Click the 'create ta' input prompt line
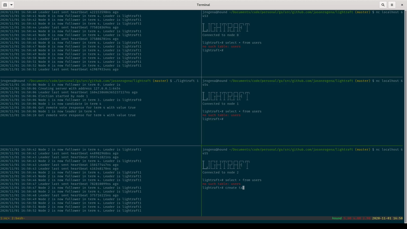The image size is (407, 229). [x=223, y=188]
